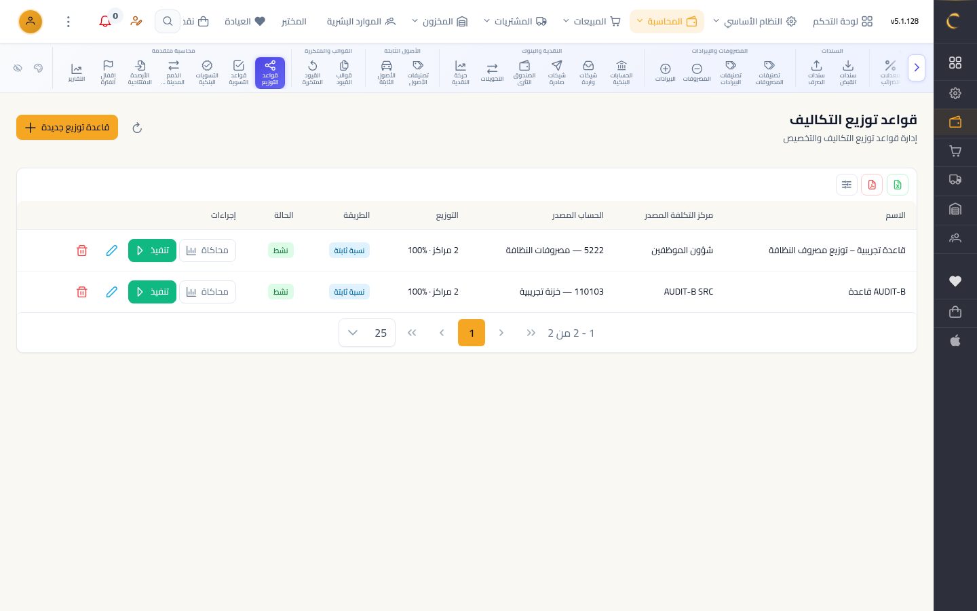Open قوالب القيود journal templates
The height and width of the screenshot is (611, 977).
[x=344, y=73]
